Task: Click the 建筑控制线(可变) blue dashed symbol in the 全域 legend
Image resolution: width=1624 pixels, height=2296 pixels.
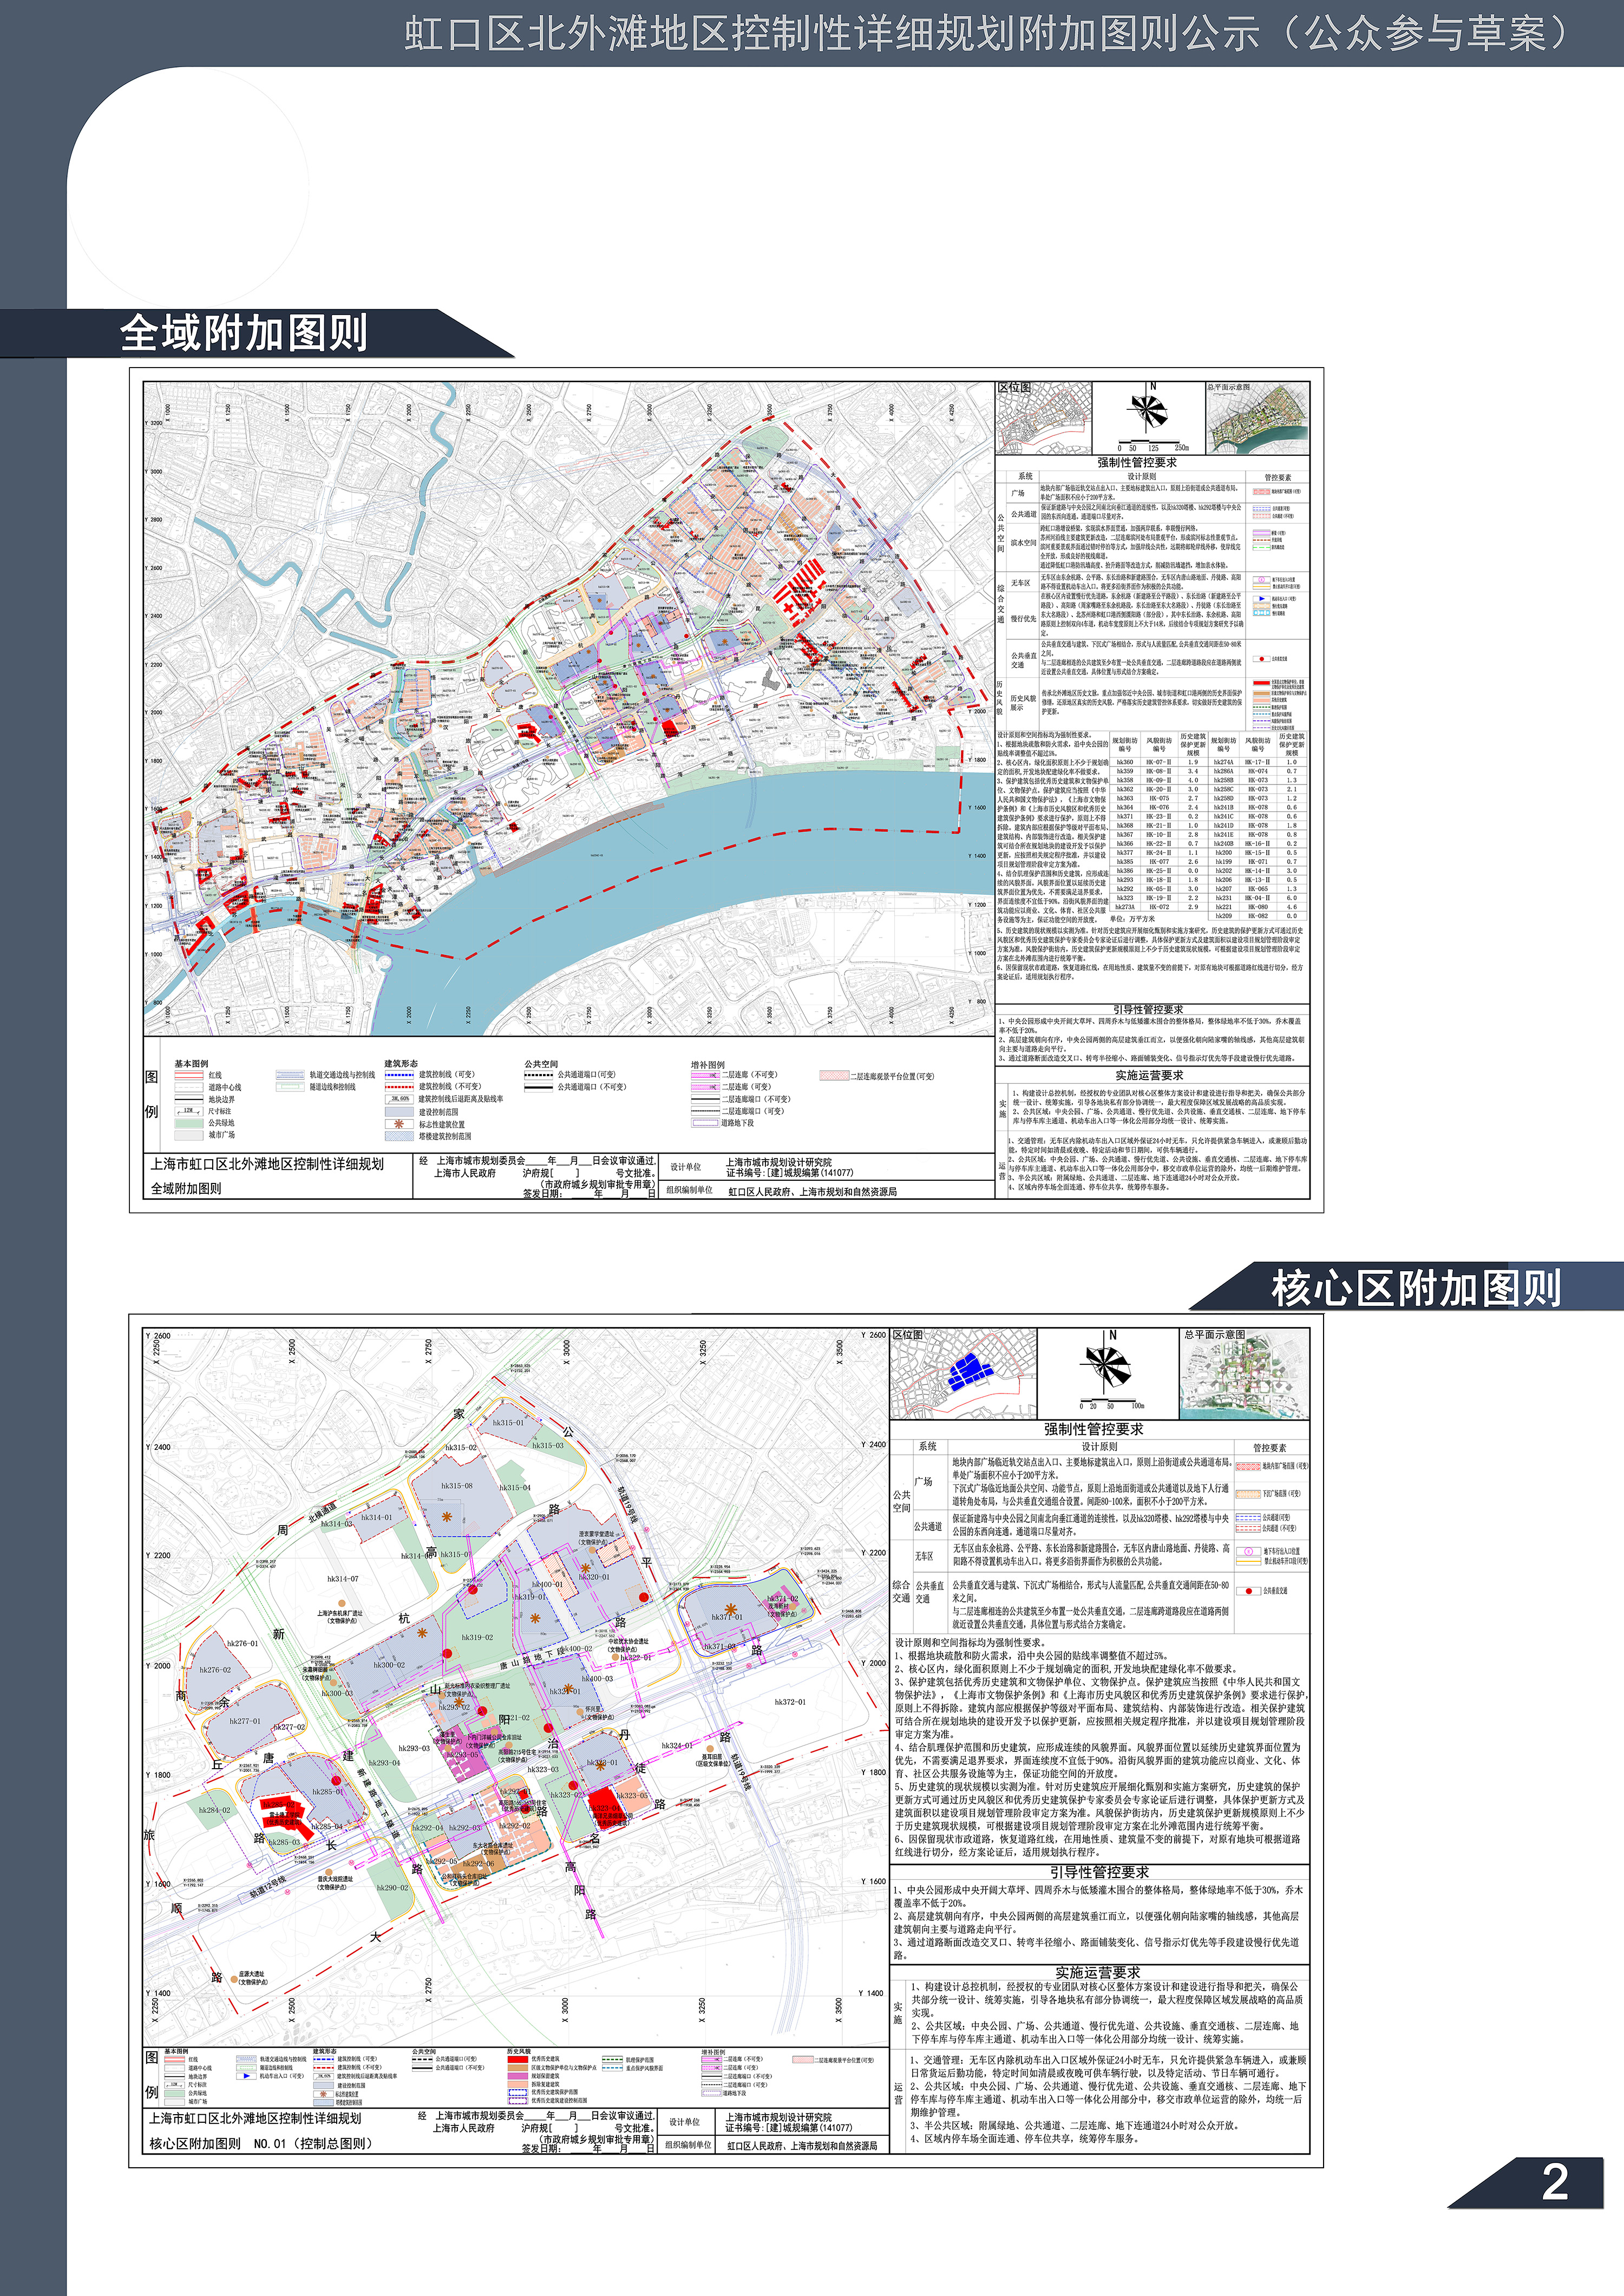Action: click(x=400, y=1075)
